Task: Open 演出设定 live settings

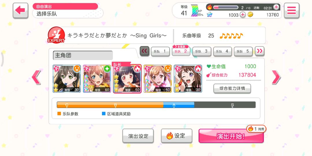Action: pyautogui.click(x=138, y=136)
